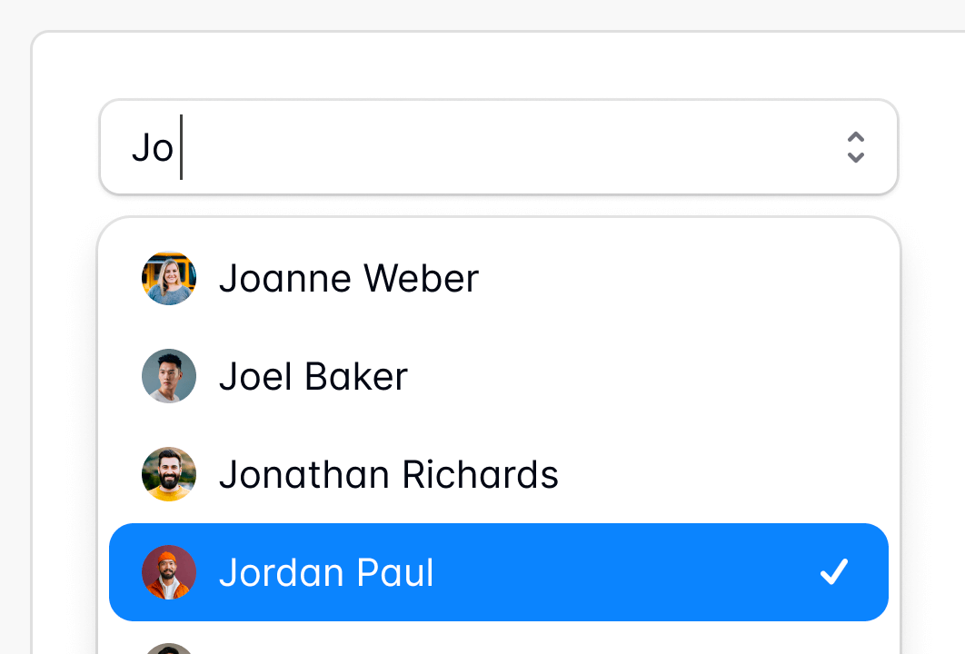
Task: Click the white checkmark on Jordan Paul
Action: coord(833,572)
